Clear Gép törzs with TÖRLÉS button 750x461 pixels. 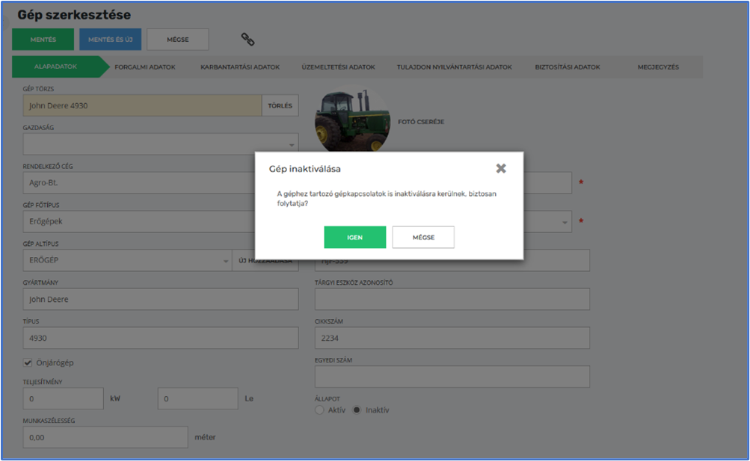click(x=280, y=106)
